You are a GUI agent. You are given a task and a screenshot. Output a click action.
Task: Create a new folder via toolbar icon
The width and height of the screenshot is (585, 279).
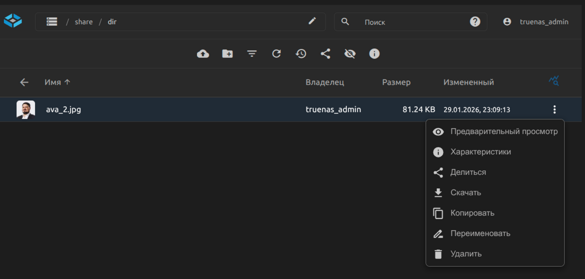pyautogui.click(x=228, y=54)
